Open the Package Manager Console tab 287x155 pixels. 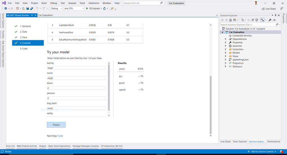(x=85, y=146)
